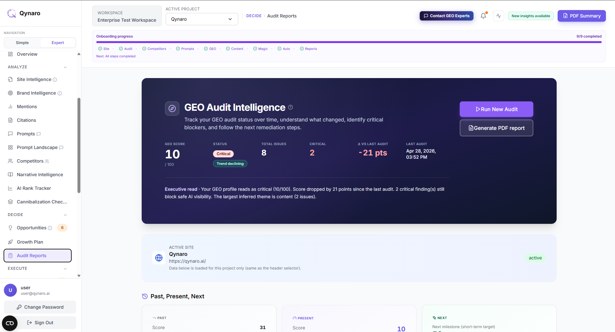Start a Run New Audit
The image size is (615, 332).
(x=496, y=109)
